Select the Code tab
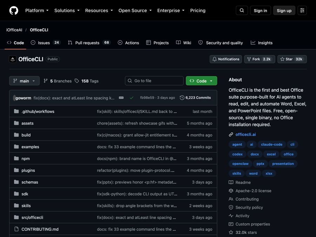316x237 pixels. (15, 43)
